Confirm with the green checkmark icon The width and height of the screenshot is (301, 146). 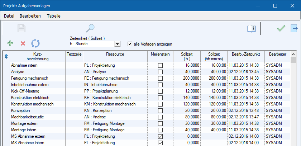(x=281, y=29)
